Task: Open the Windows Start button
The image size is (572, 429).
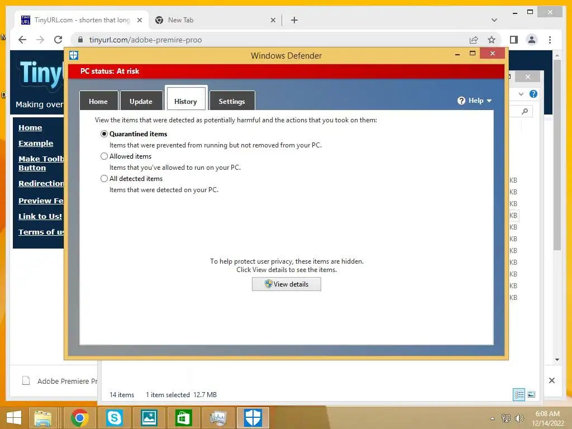Action: [14, 417]
